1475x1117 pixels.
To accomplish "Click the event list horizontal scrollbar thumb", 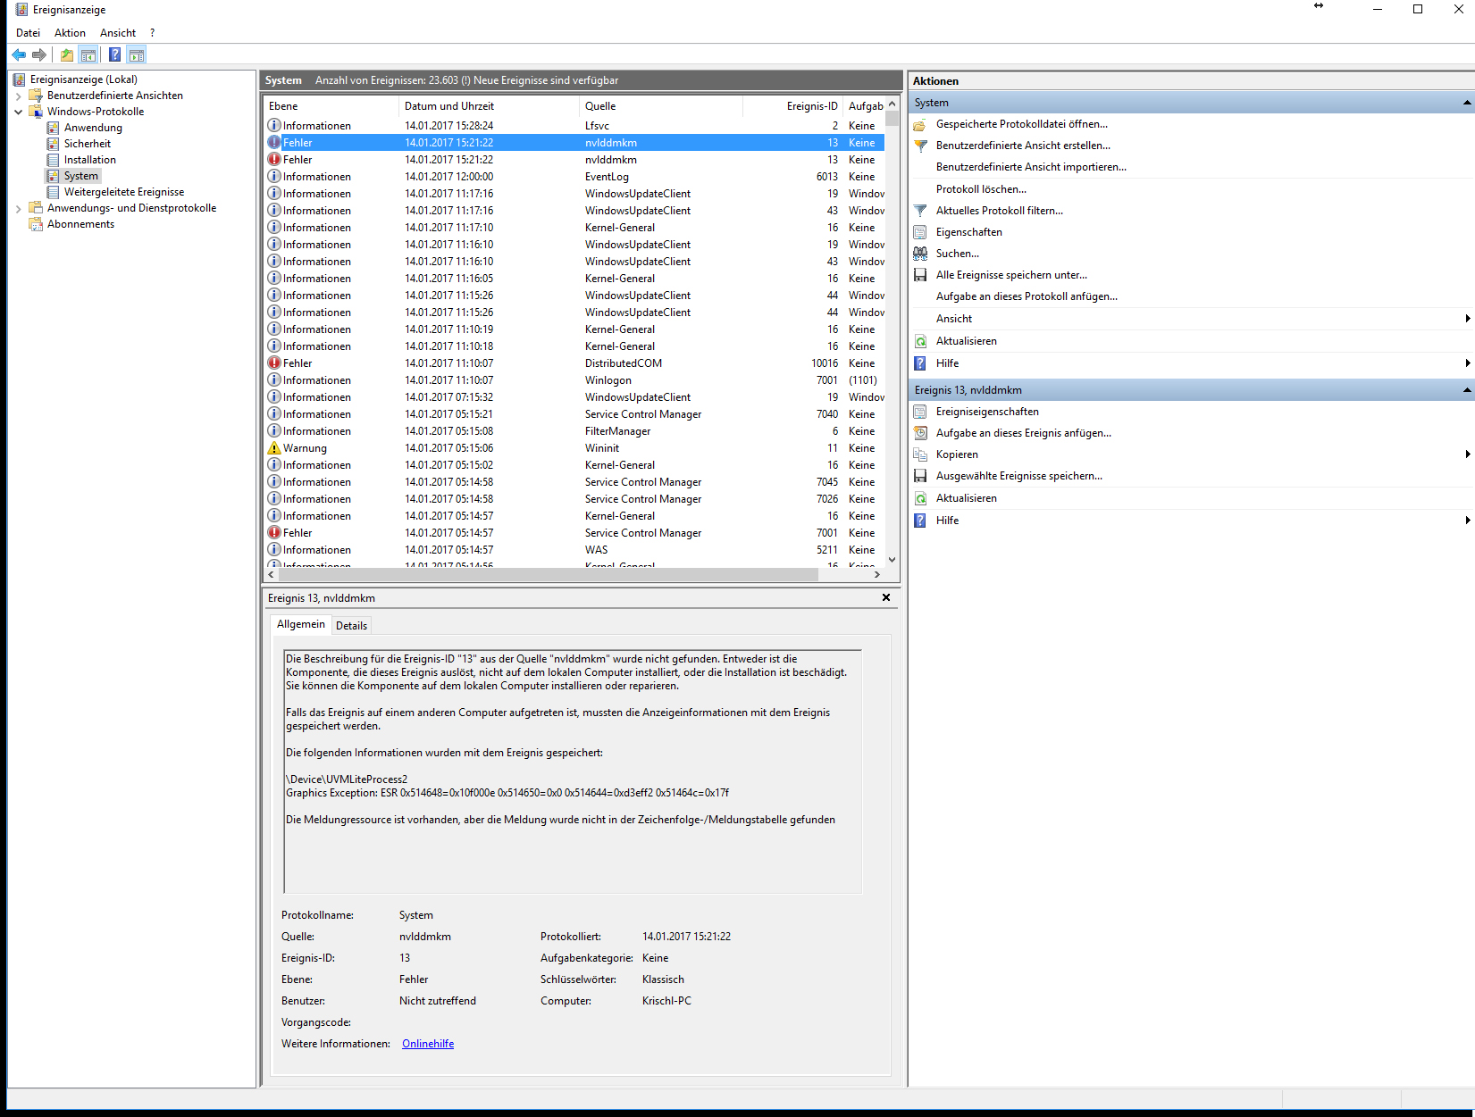I will [x=548, y=575].
